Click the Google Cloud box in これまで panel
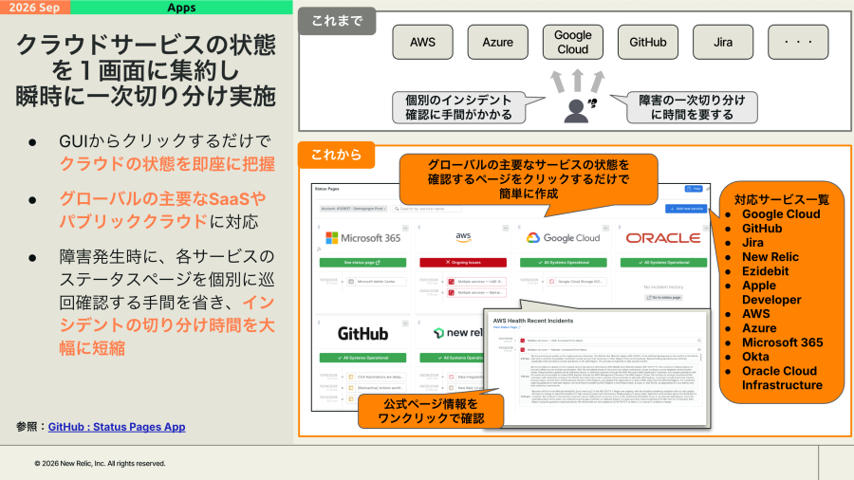 pos(573,42)
